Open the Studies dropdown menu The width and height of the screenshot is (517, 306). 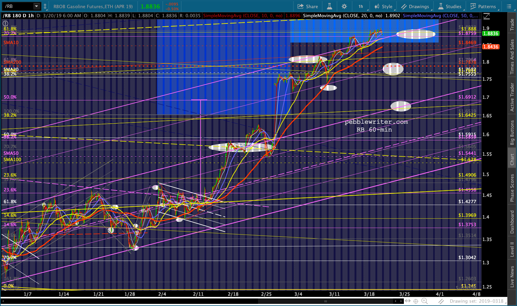(x=450, y=6)
